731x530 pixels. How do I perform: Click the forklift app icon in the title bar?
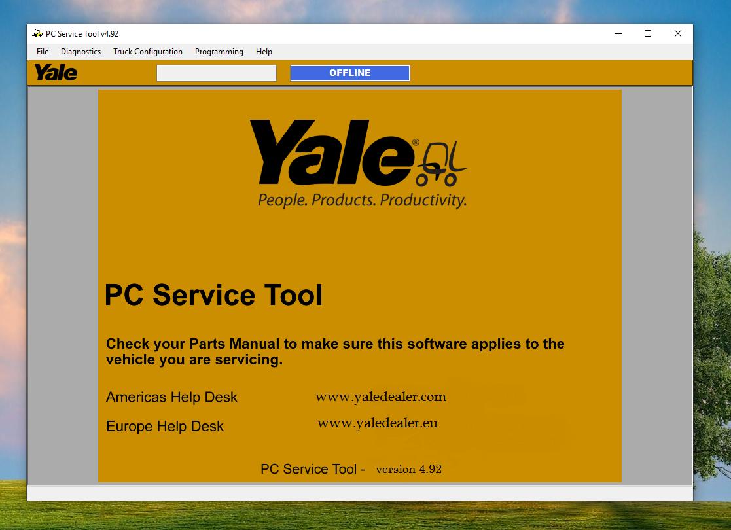tap(37, 33)
